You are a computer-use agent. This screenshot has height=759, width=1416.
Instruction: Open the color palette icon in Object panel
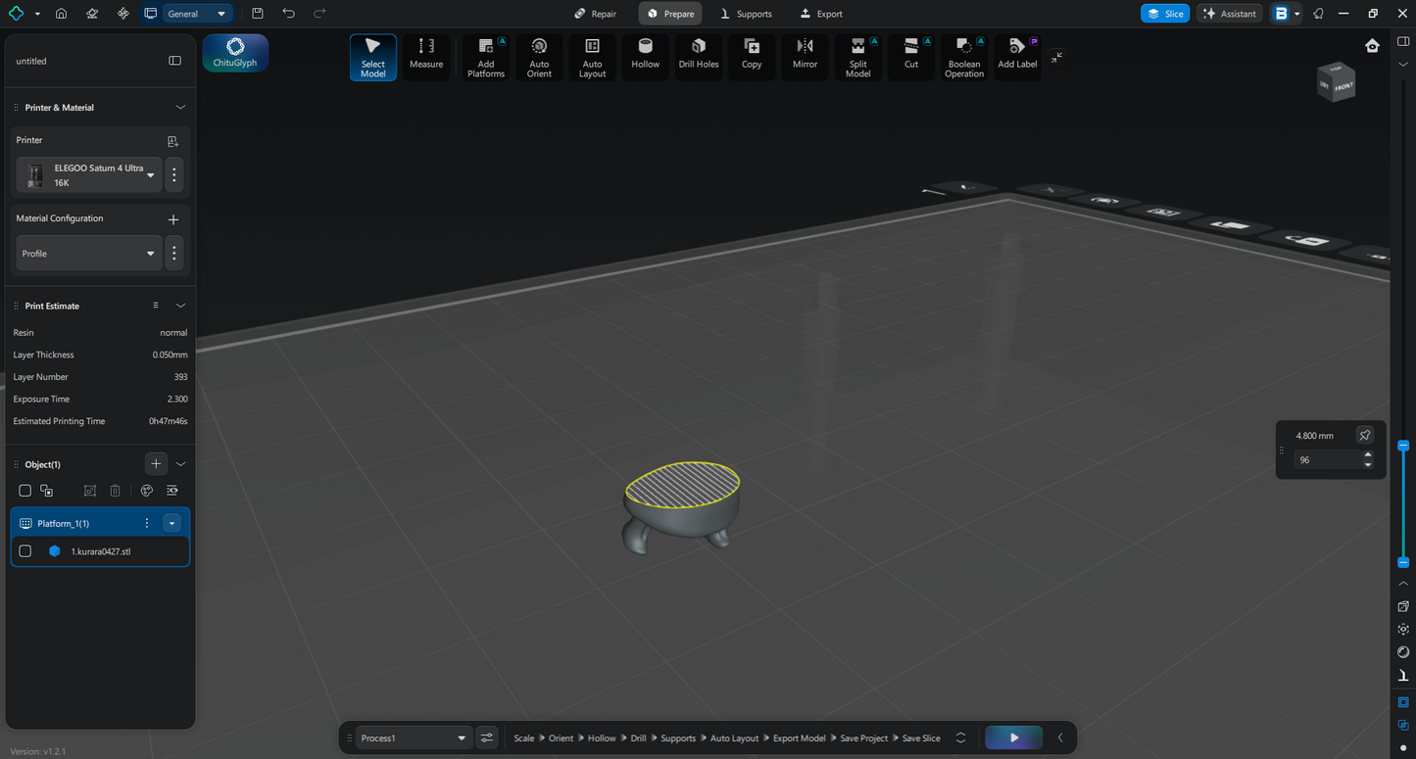[x=147, y=491]
